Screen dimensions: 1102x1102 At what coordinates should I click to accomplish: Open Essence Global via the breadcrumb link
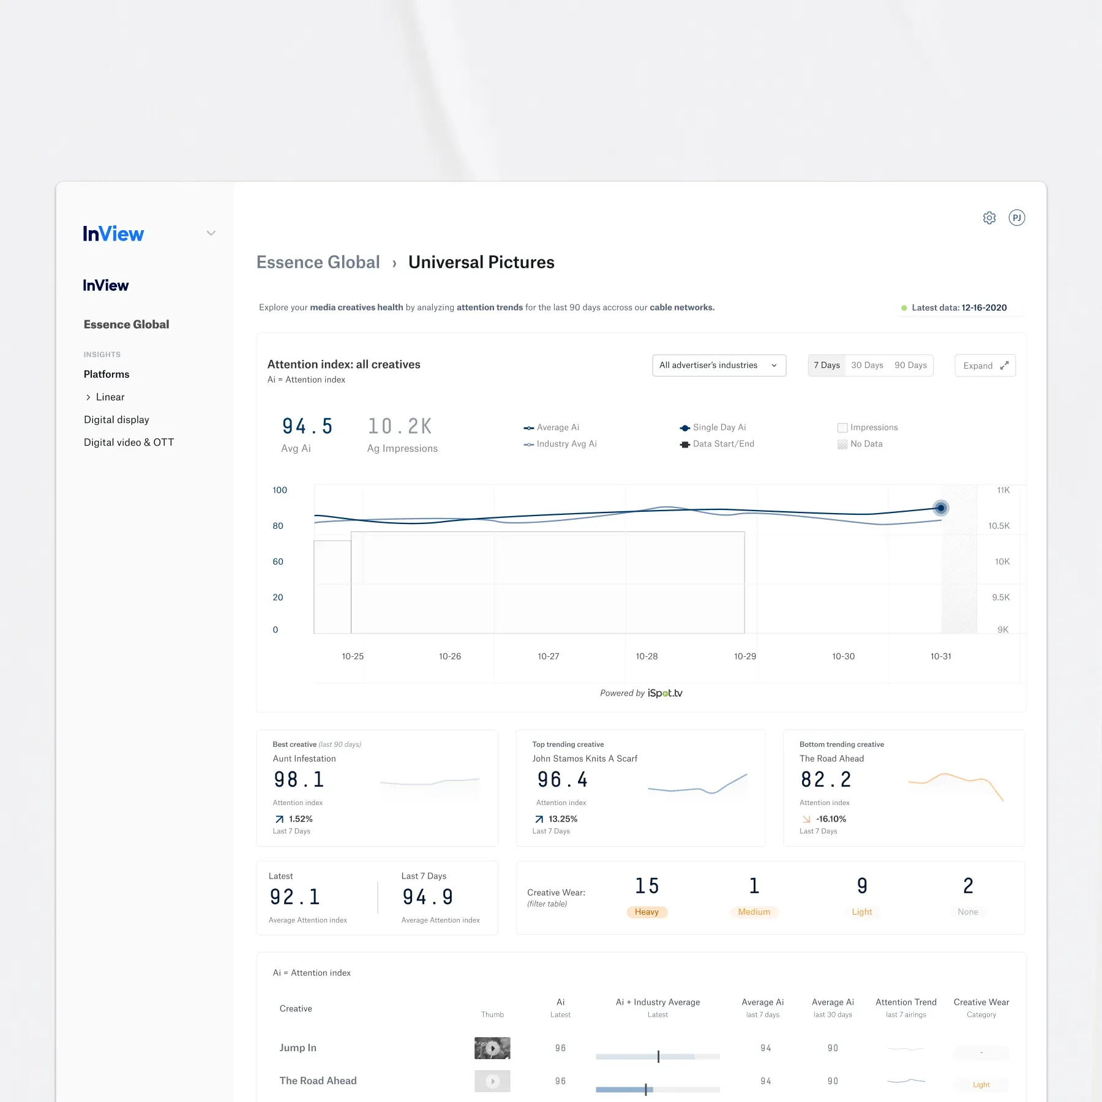pos(318,262)
